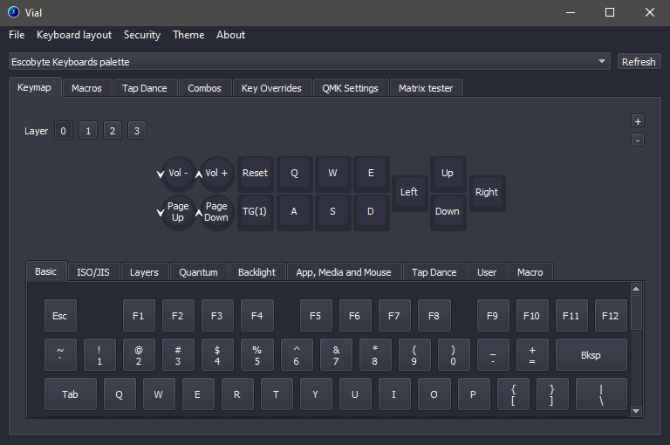Select the Reset key in keymap

coord(255,173)
